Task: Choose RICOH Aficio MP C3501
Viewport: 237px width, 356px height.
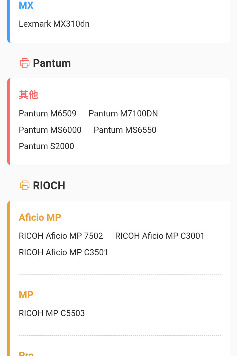Action: [x=63, y=252]
